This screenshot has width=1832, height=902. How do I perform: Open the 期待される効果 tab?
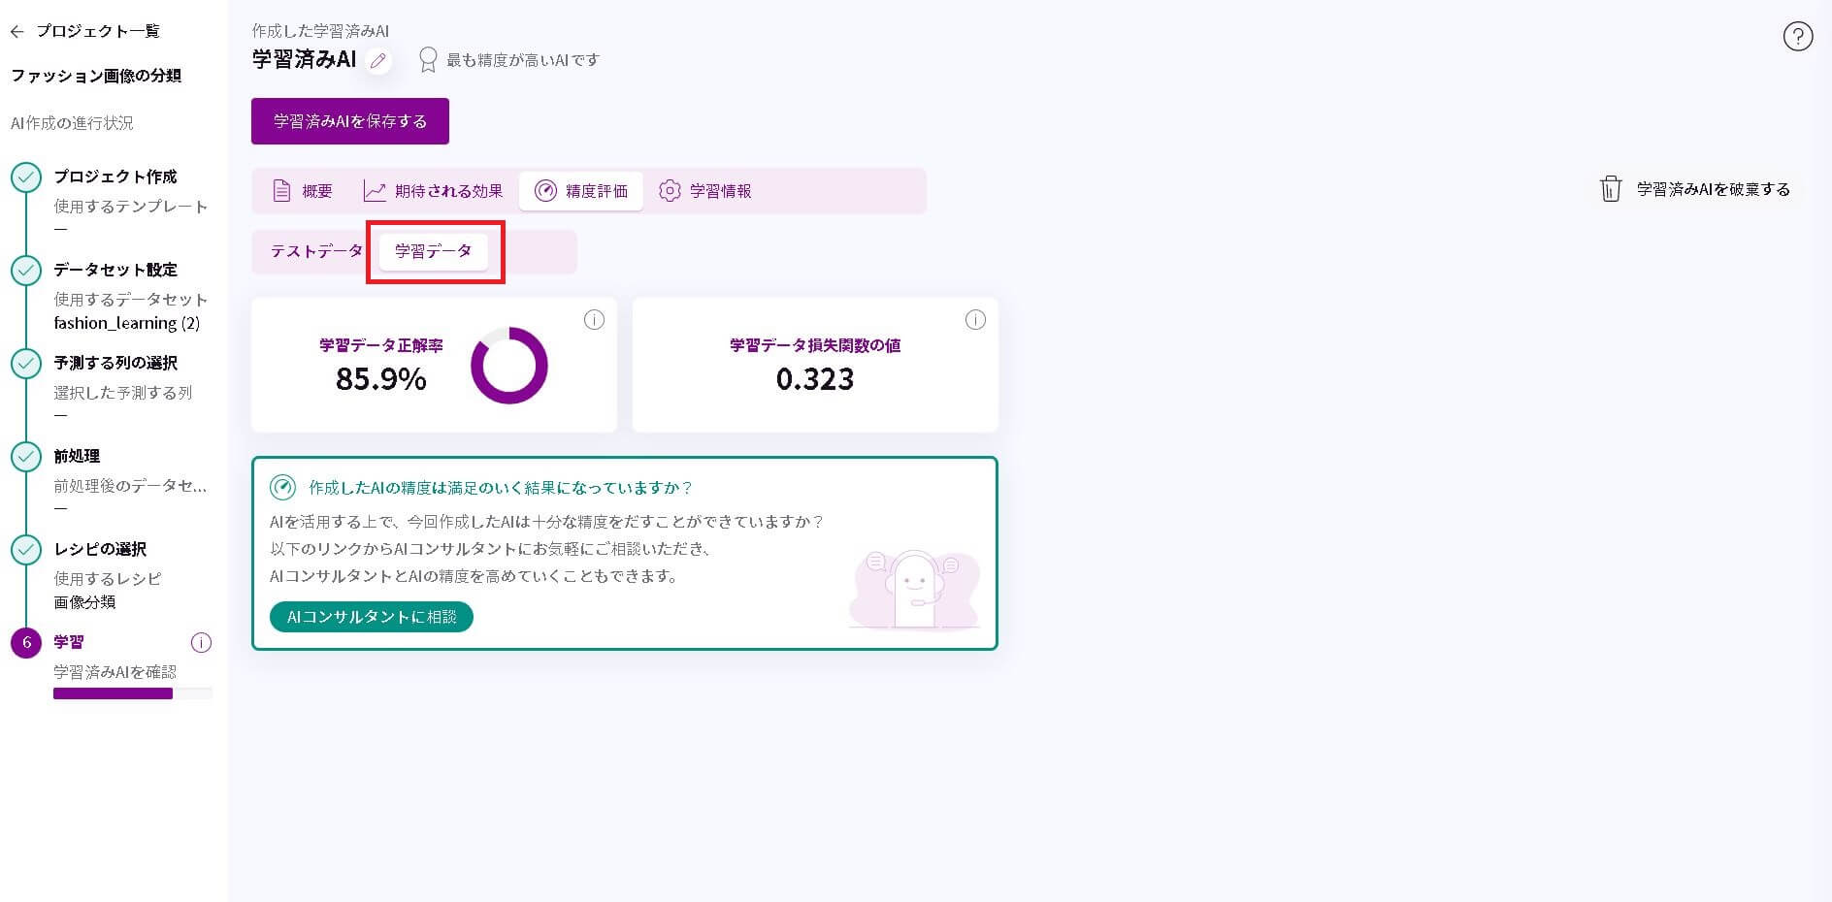click(433, 191)
